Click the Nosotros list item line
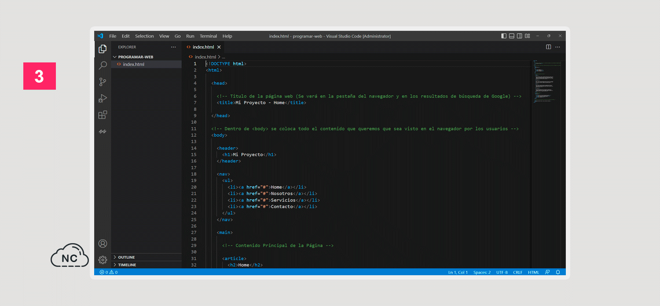Screen dimensions: 660x306 pyautogui.click(x=272, y=193)
